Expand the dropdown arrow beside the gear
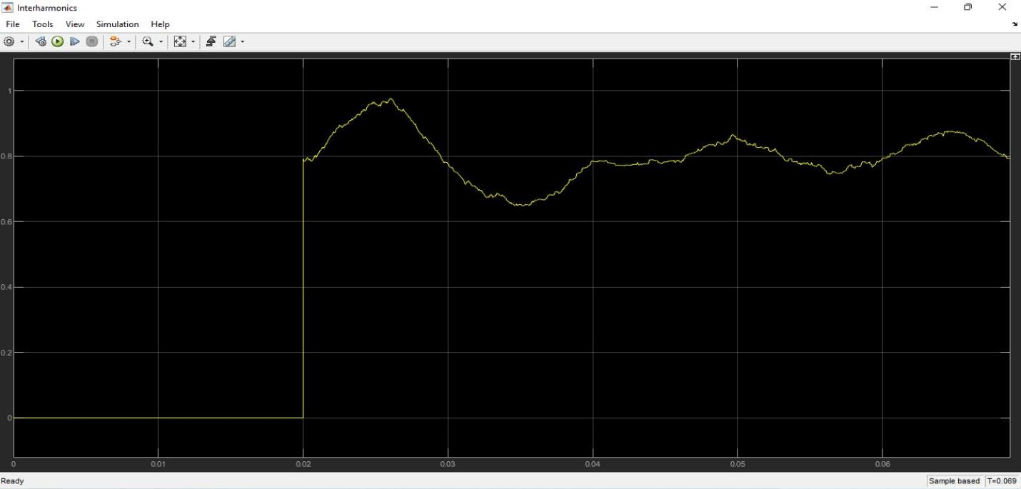 (22, 41)
